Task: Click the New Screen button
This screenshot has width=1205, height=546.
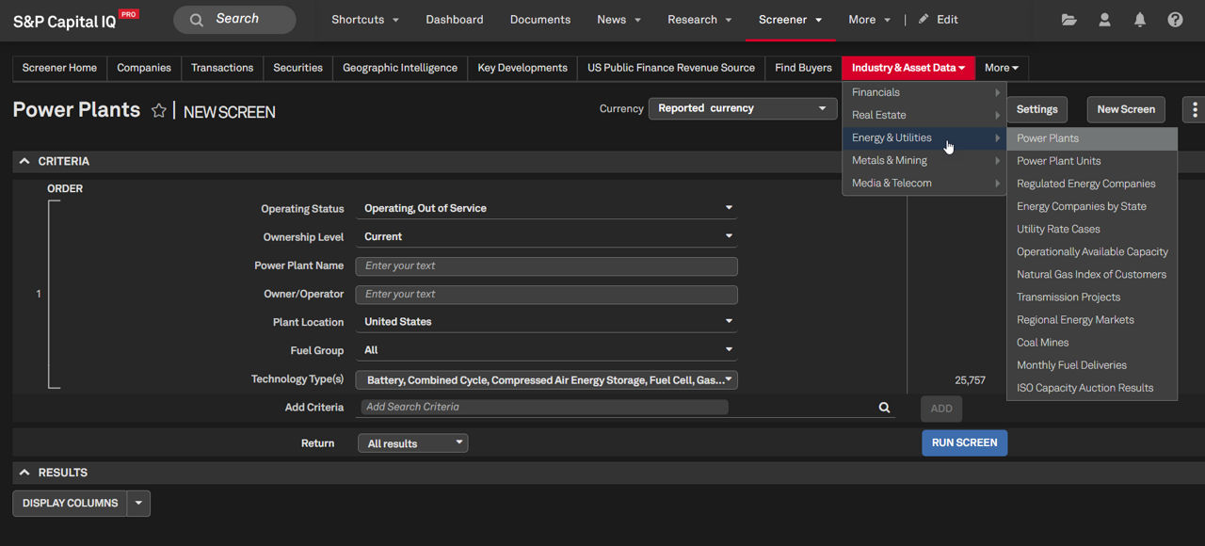Action: pyautogui.click(x=1126, y=109)
